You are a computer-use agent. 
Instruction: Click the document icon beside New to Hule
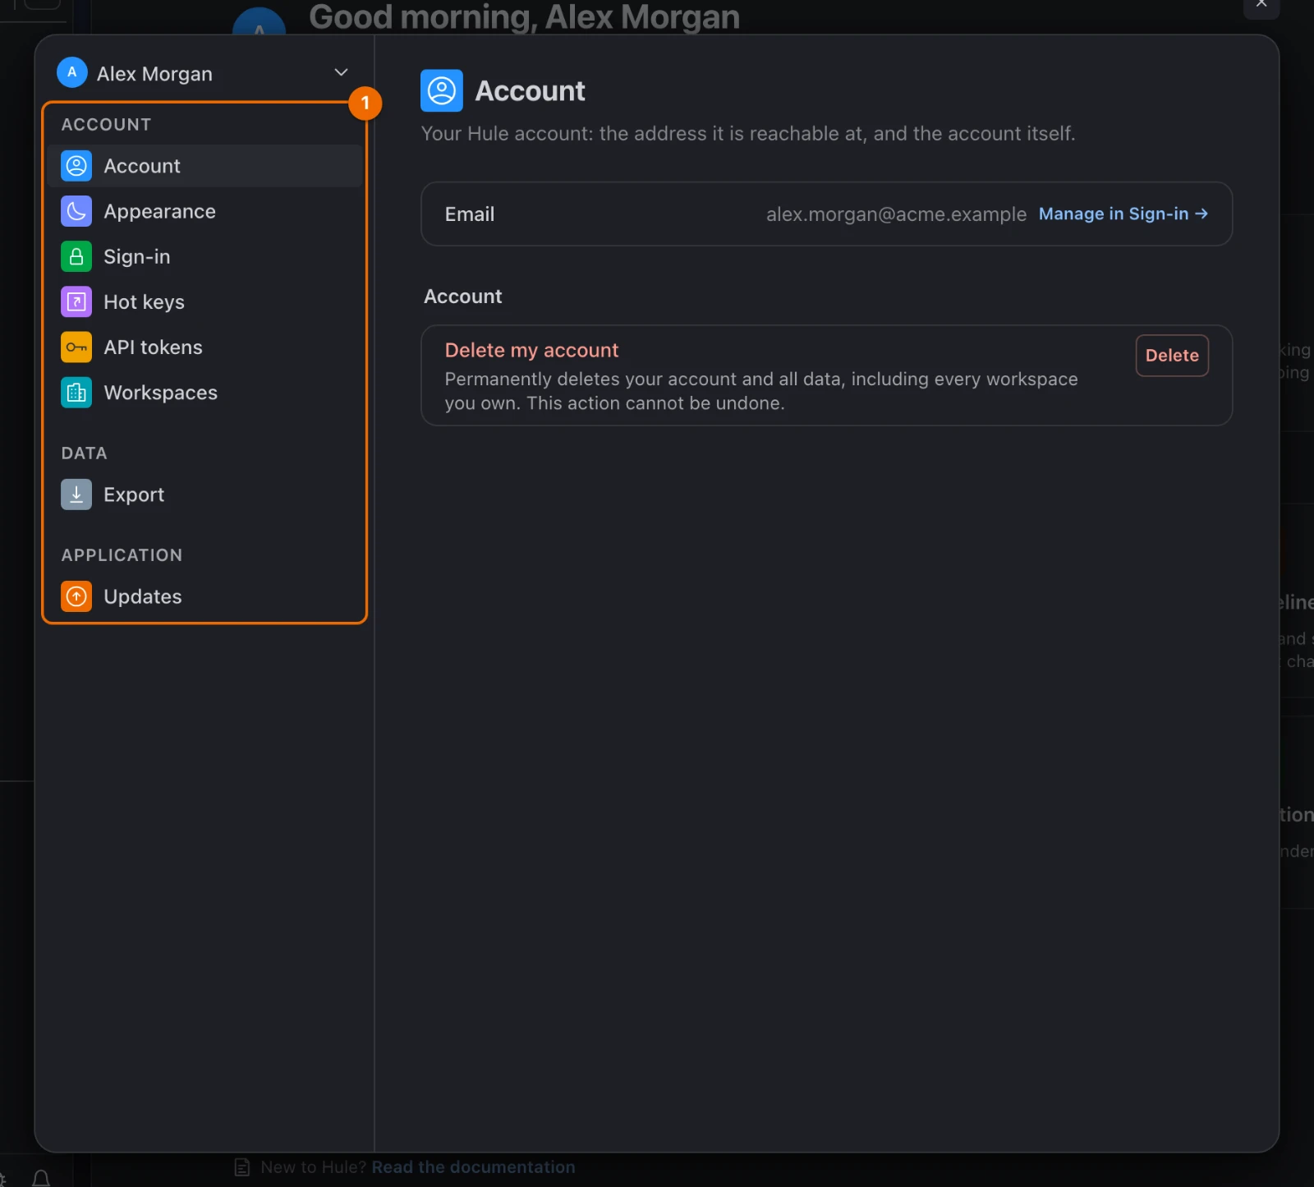pyautogui.click(x=242, y=1167)
